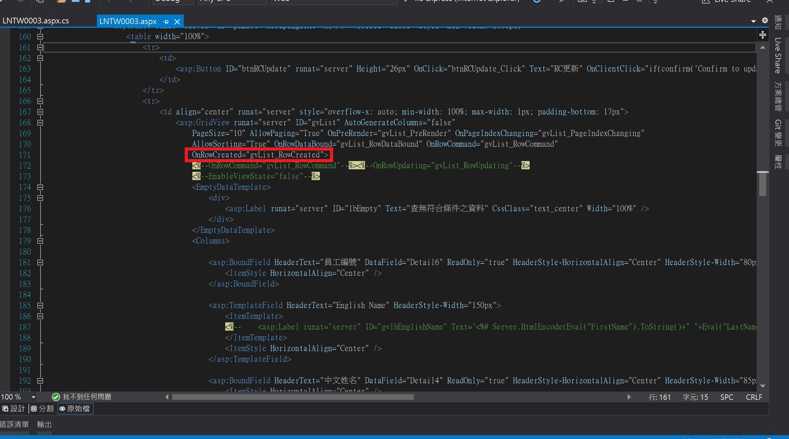Switch to 分割 split view

[42, 409]
